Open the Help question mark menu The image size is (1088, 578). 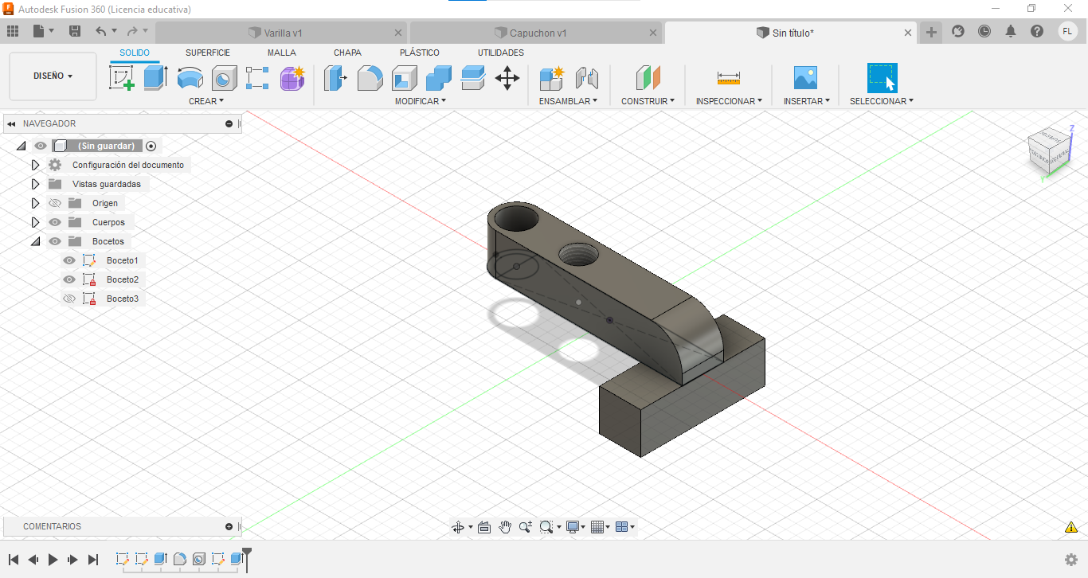pyautogui.click(x=1037, y=31)
